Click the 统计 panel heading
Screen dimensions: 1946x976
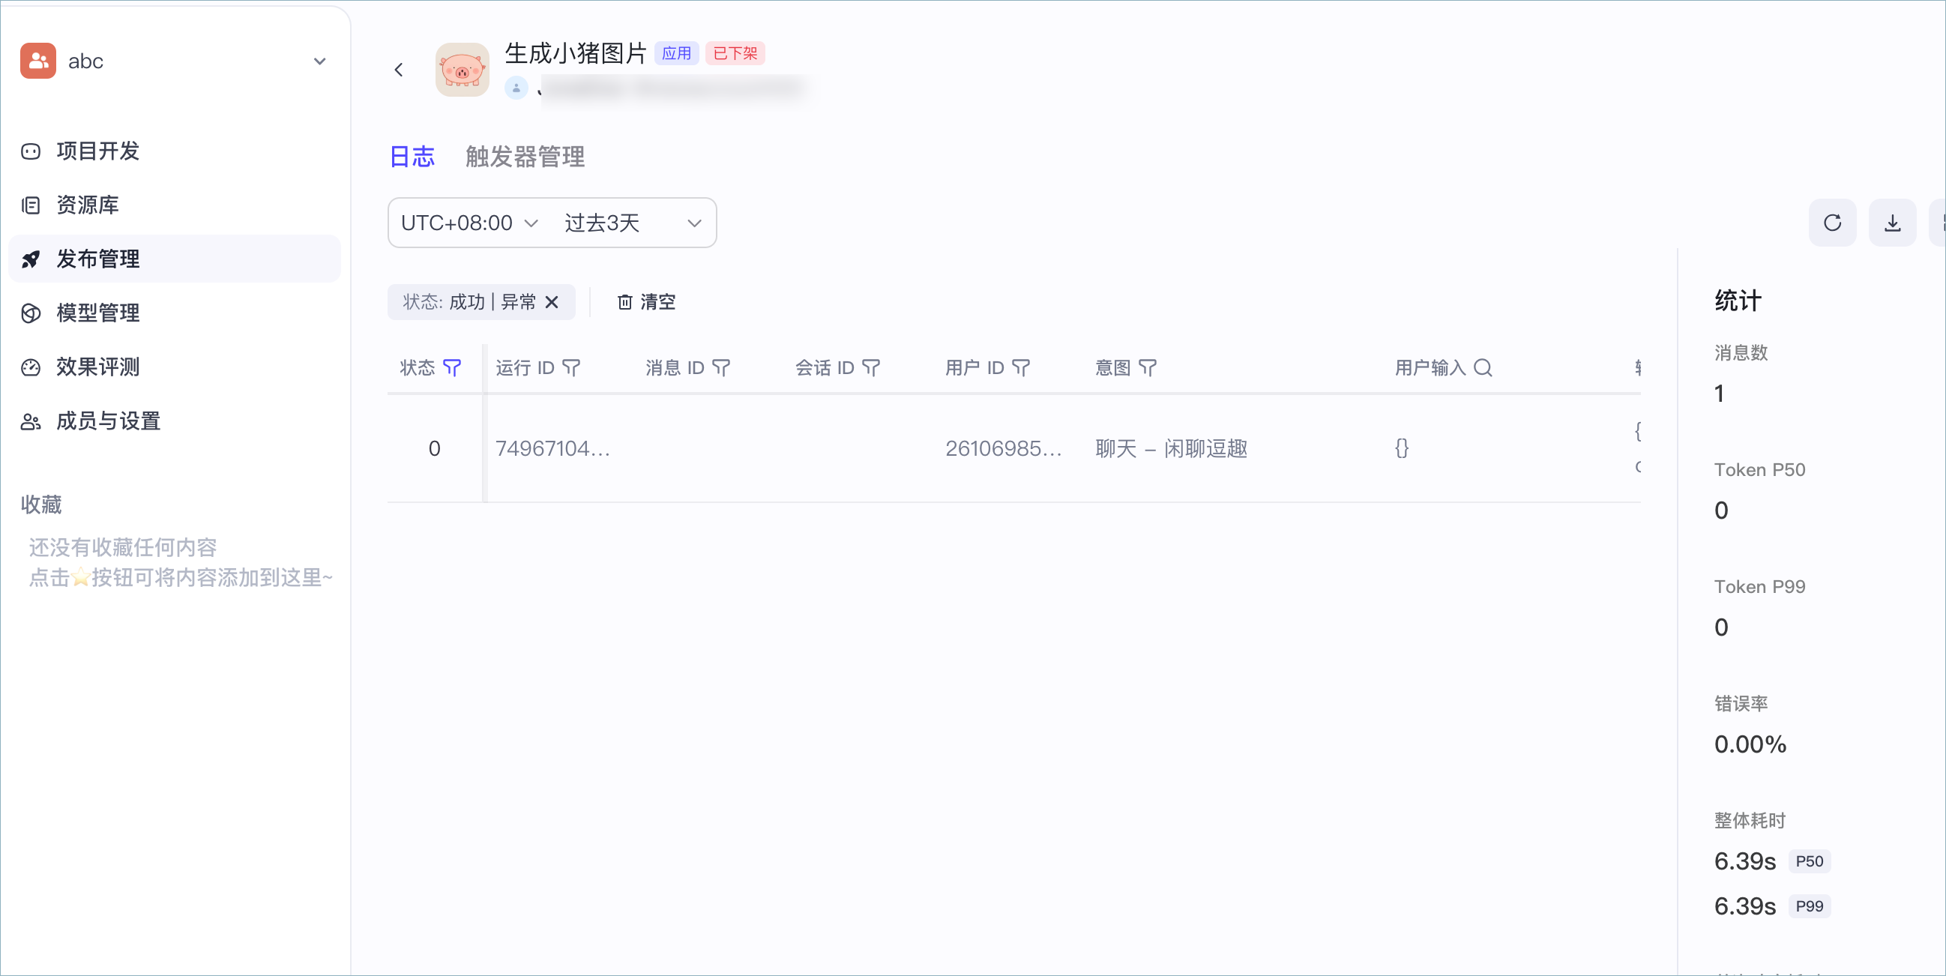pyautogui.click(x=1738, y=301)
